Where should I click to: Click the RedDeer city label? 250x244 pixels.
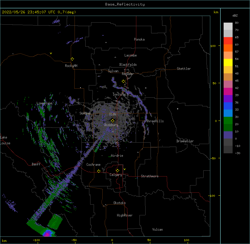tap(128, 74)
